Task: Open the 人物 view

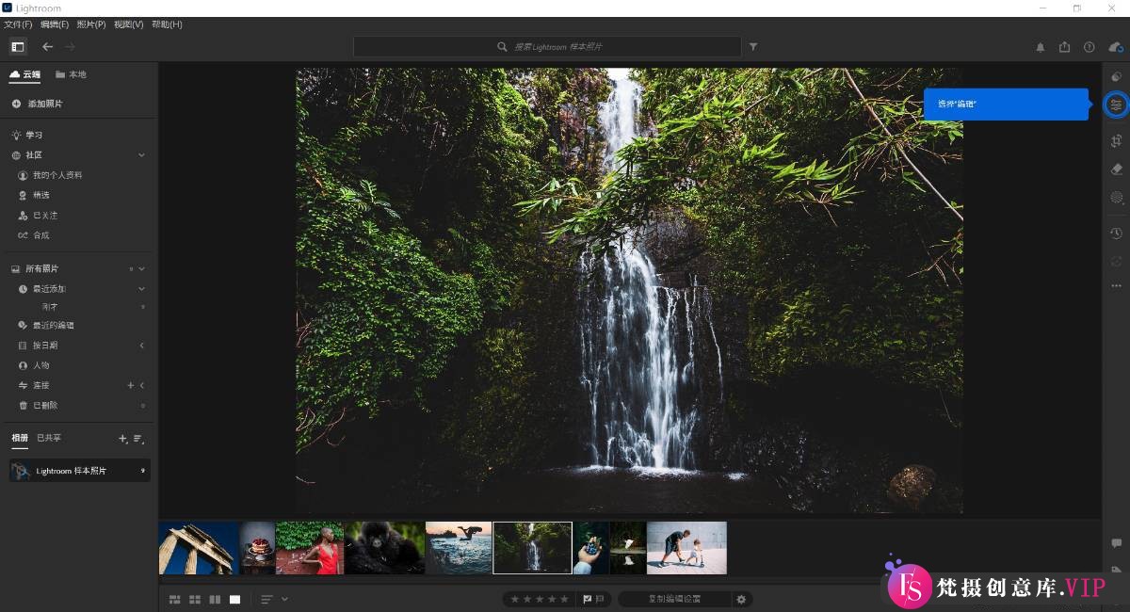Action: click(34, 365)
